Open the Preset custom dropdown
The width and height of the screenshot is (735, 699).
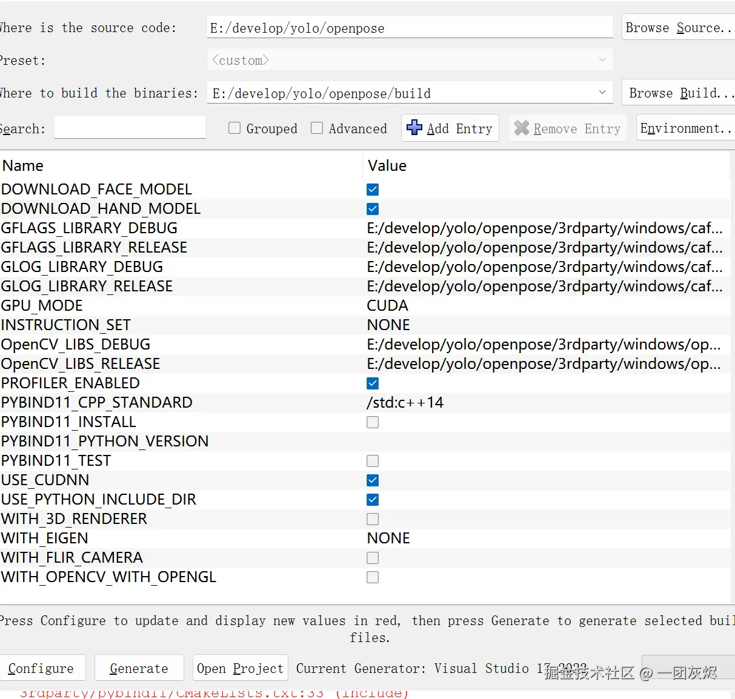pos(410,60)
